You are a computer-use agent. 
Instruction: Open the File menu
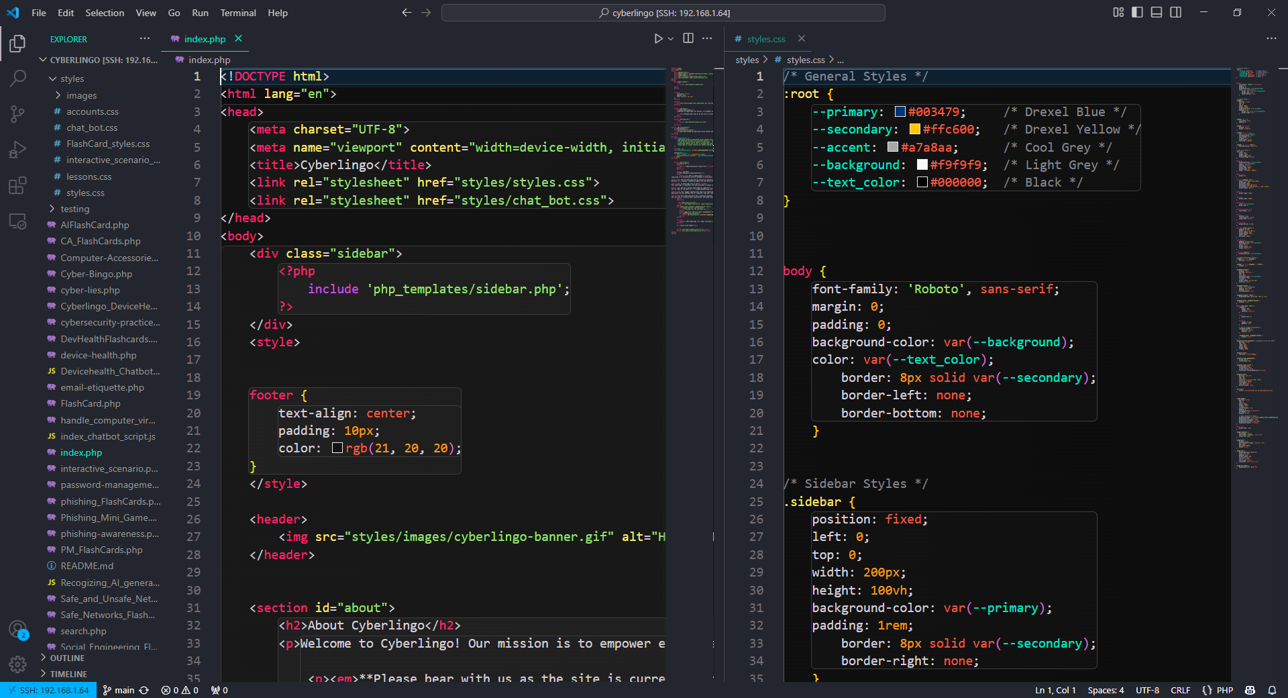click(39, 13)
